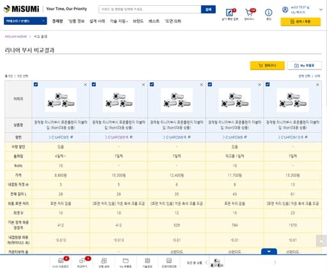The width and height of the screenshot is (327, 268).
Task: Open the quote request pencil icon
Action: coord(229,12)
